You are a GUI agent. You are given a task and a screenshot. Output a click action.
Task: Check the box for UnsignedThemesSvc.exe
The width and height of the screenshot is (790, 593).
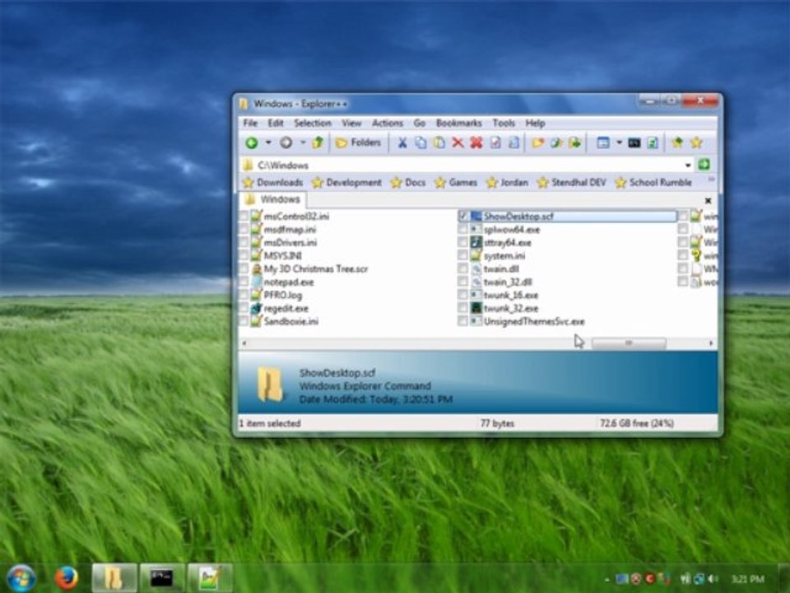pos(463,321)
